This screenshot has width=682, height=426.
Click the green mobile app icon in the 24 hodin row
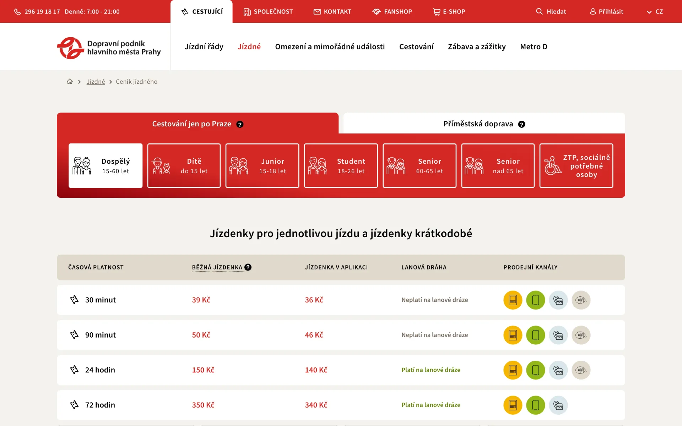535,370
